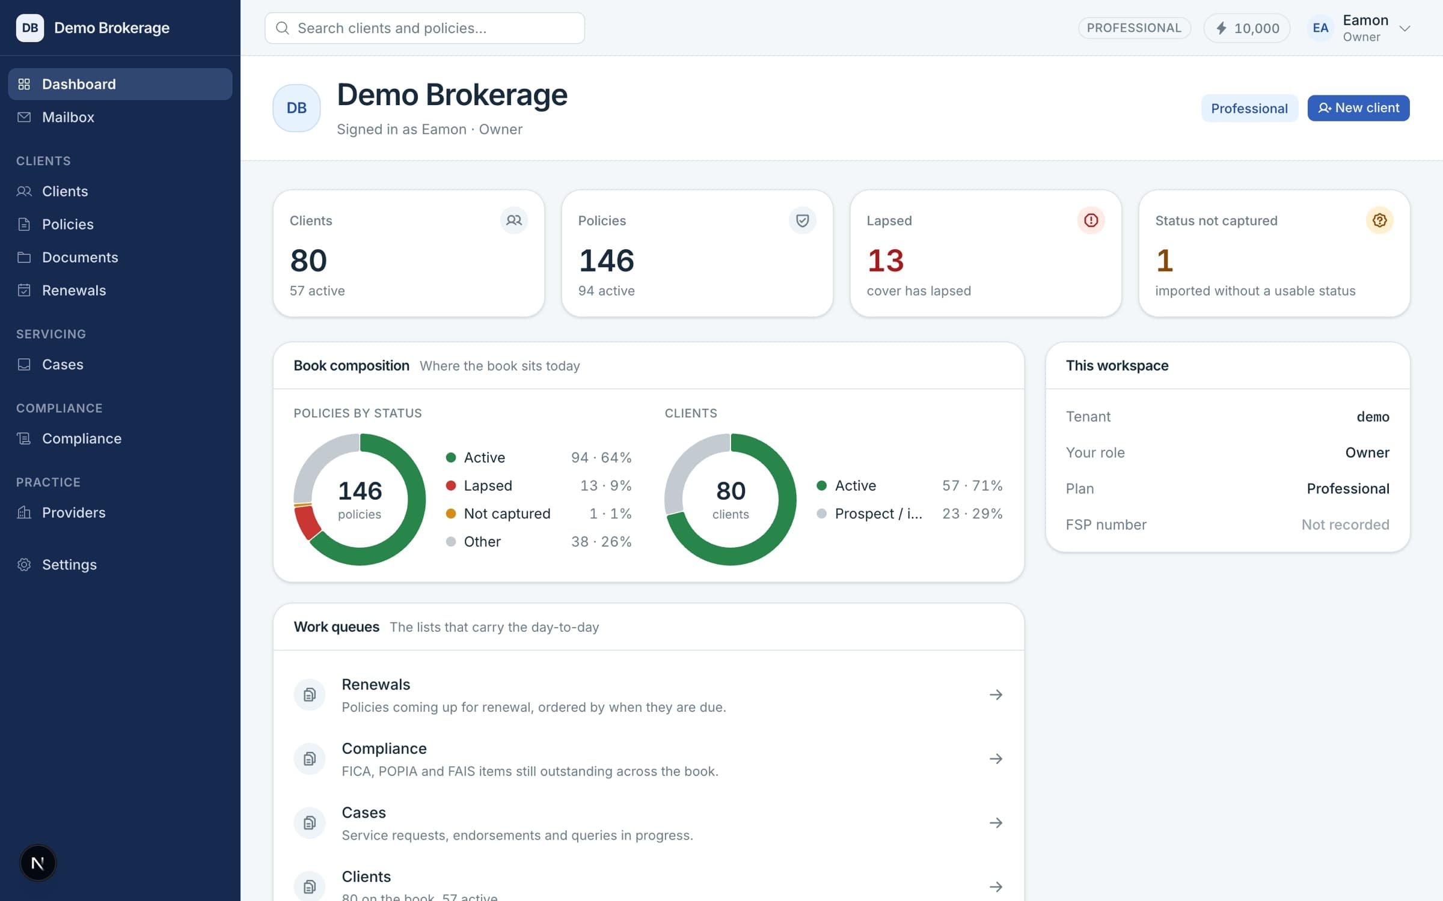Viewport: 1443px width, 901px height.
Task: Open the Compliance work queue arrow
Action: coord(996,759)
